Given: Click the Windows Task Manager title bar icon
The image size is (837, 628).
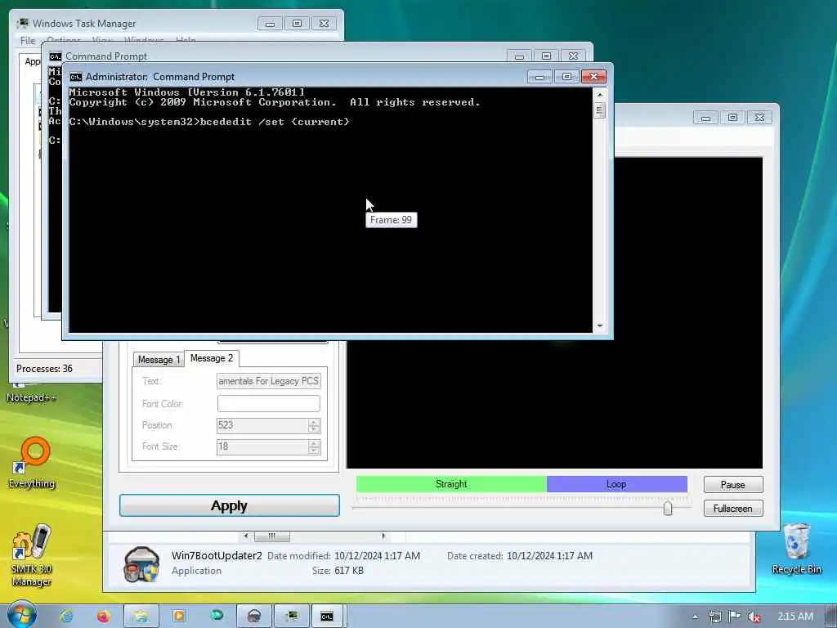Looking at the screenshot, I should click(x=22, y=24).
